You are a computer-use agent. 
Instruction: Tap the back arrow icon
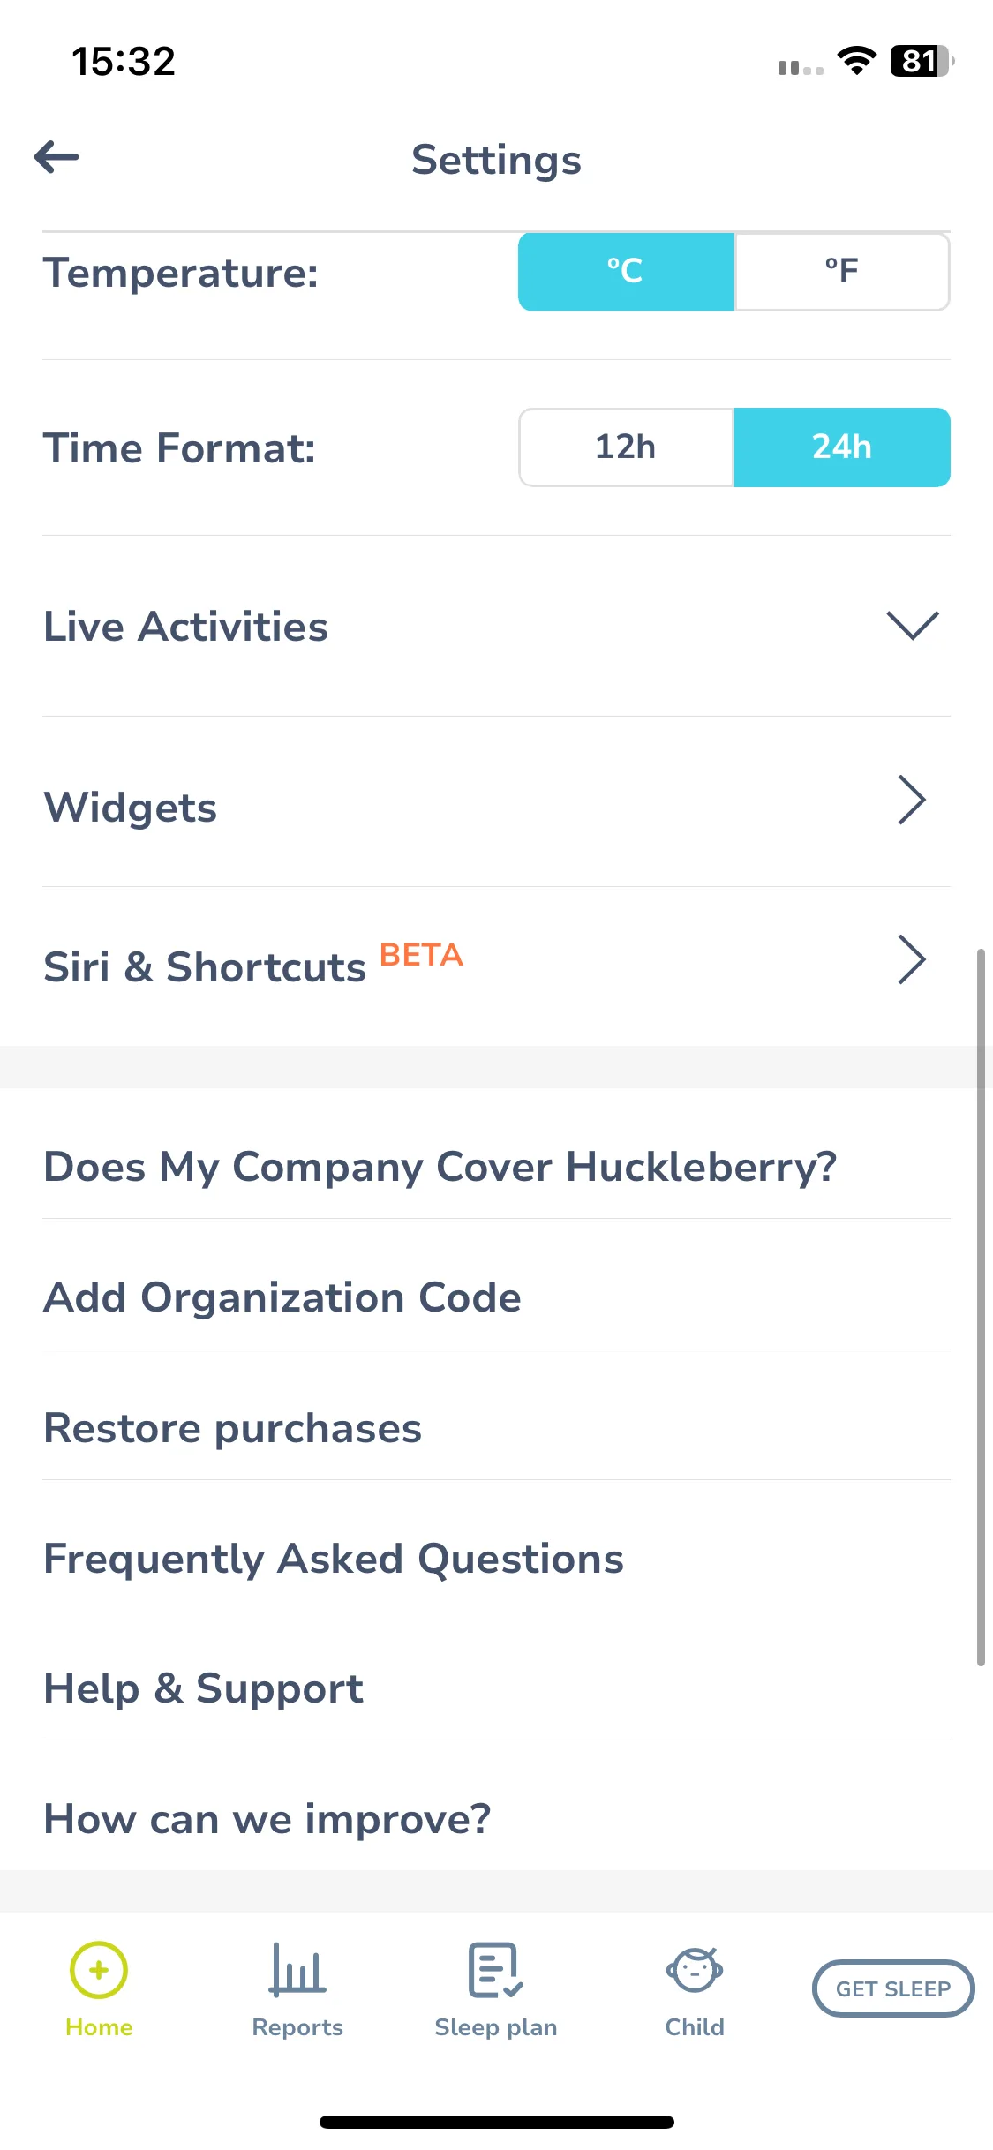coord(56,158)
